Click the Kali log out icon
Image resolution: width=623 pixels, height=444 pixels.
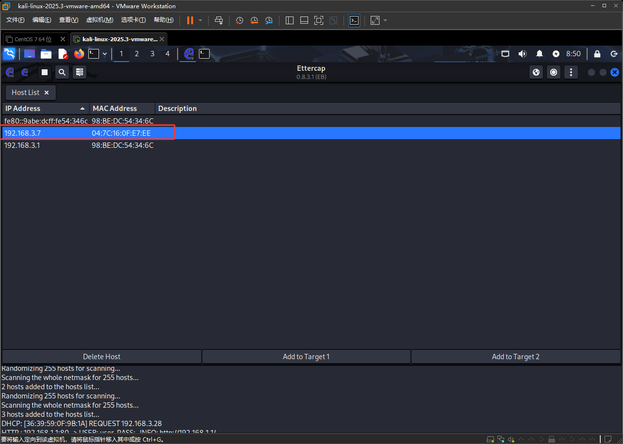(614, 54)
